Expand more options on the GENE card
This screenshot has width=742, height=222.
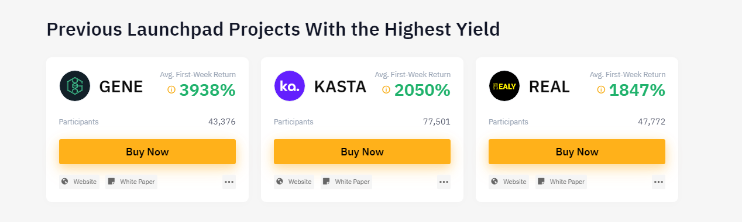[229, 182]
